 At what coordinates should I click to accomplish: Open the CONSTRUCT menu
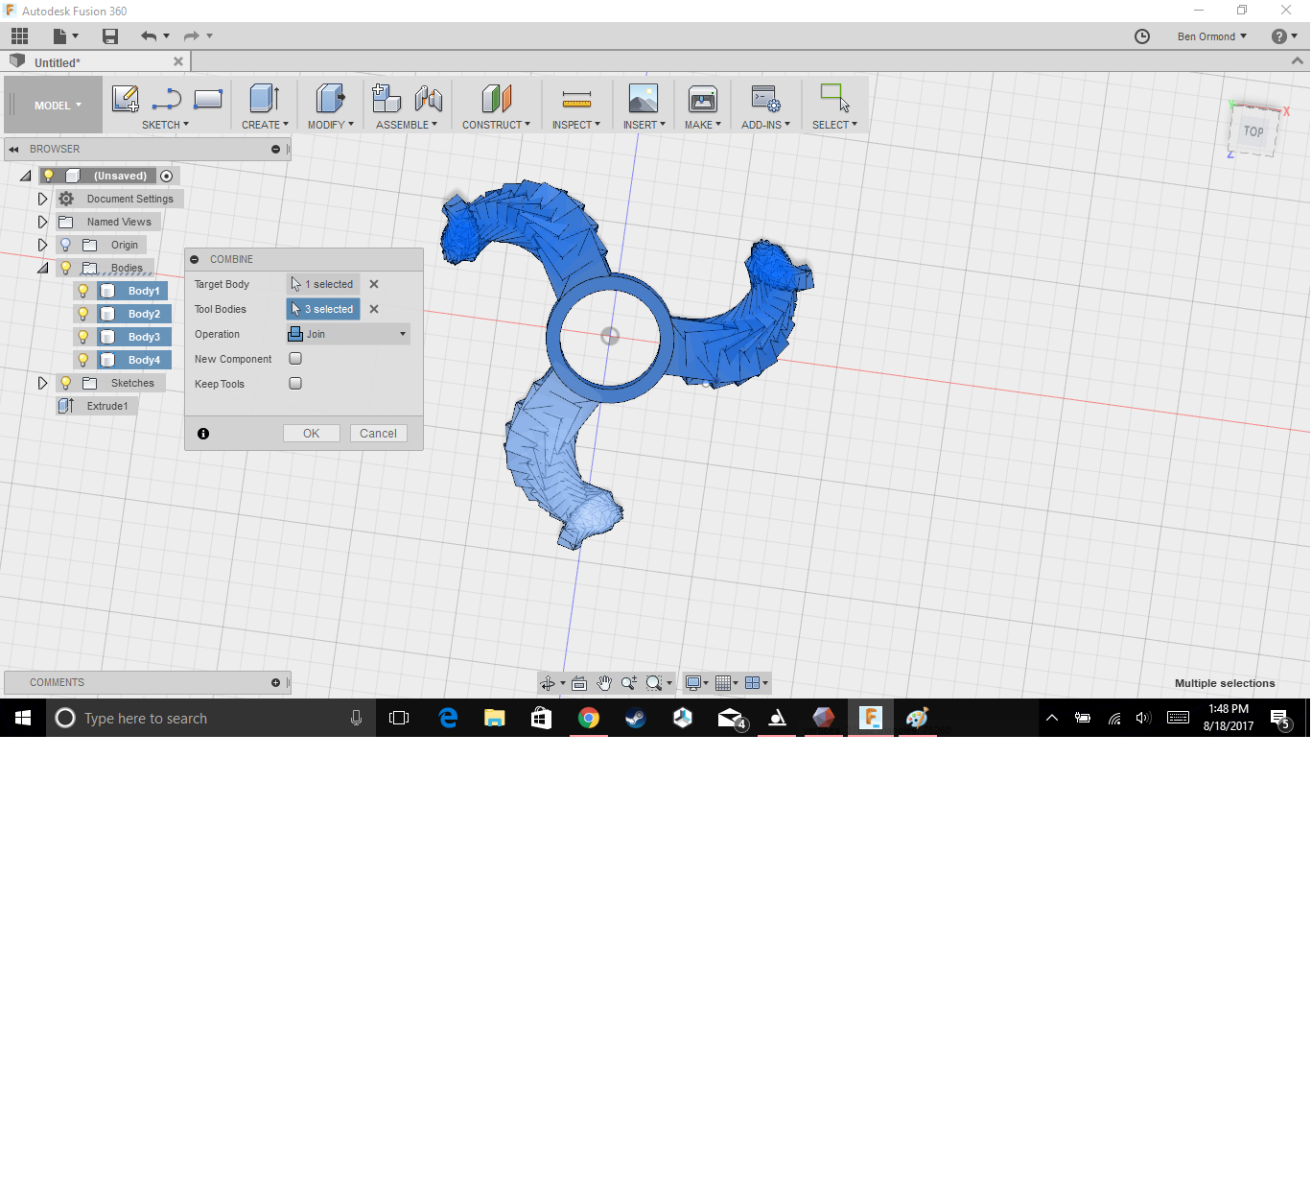click(x=495, y=125)
